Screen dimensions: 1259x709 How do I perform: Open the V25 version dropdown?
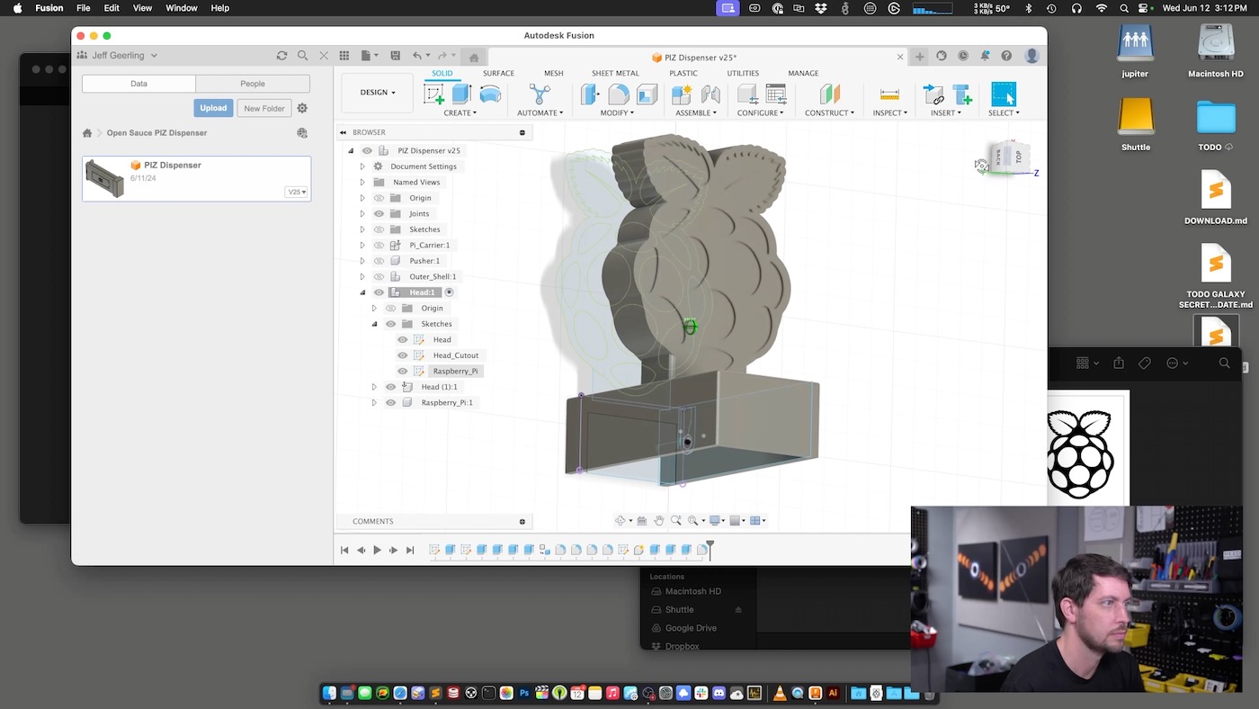297,192
